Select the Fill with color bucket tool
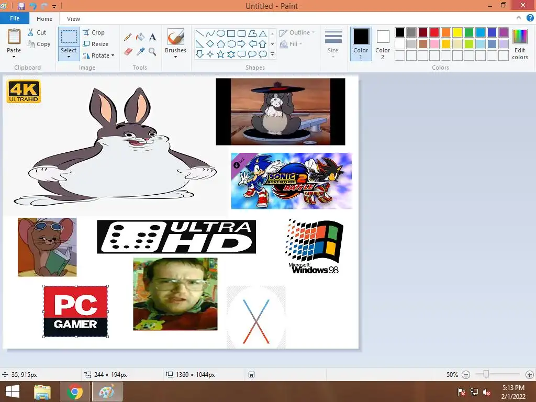Screen dimensions: 536x402 click(x=140, y=37)
